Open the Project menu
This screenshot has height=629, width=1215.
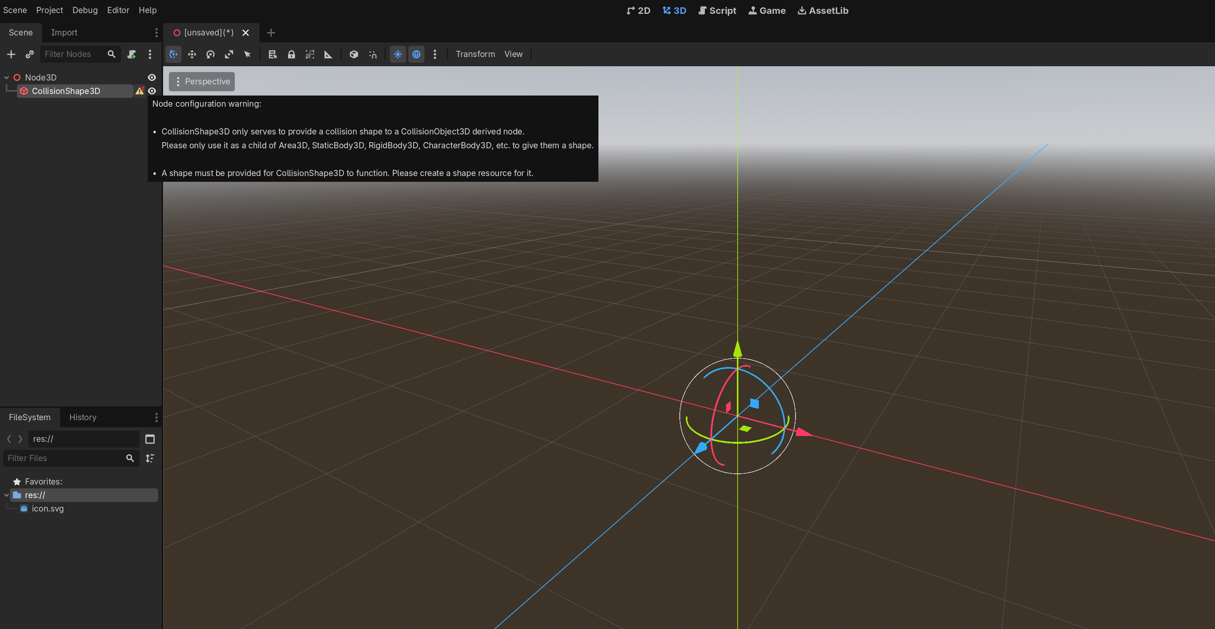(49, 10)
